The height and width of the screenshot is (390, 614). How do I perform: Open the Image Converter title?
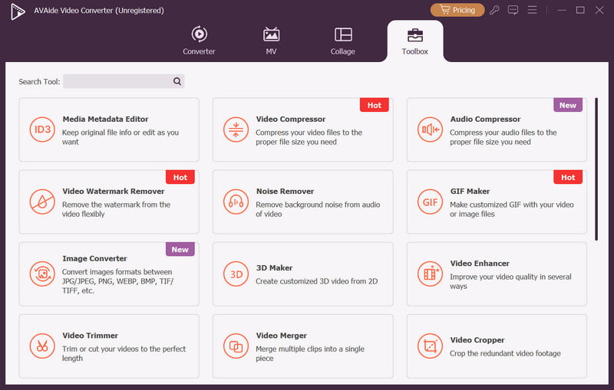tap(94, 259)
